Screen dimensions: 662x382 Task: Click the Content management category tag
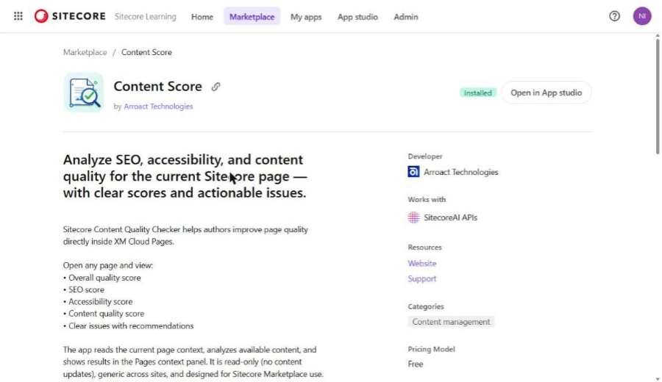(451, 322)
